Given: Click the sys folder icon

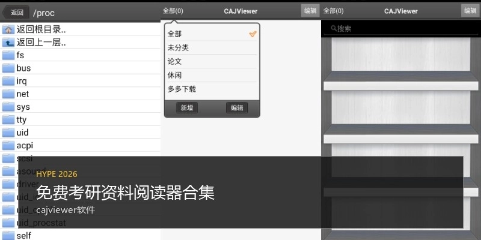Looking at the screenshot, I should click(x=8, y=107).
